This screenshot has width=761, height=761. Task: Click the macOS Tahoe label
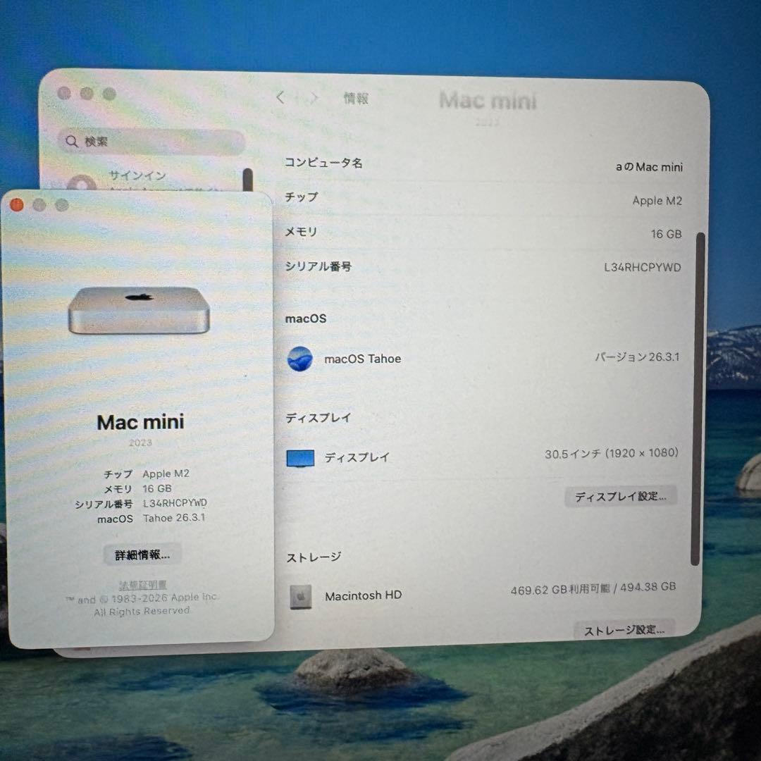click(363, 359)
